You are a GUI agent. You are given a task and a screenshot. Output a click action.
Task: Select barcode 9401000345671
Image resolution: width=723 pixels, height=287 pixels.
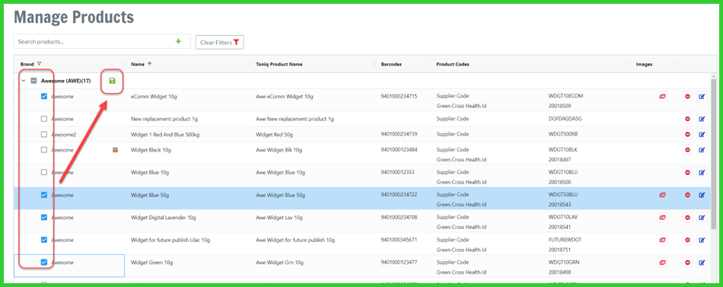click(x=399, y=240)
